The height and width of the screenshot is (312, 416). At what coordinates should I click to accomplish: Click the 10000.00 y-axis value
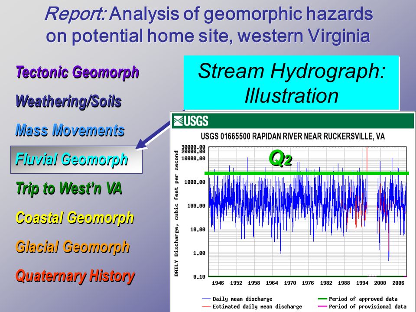tap(193, 159)
